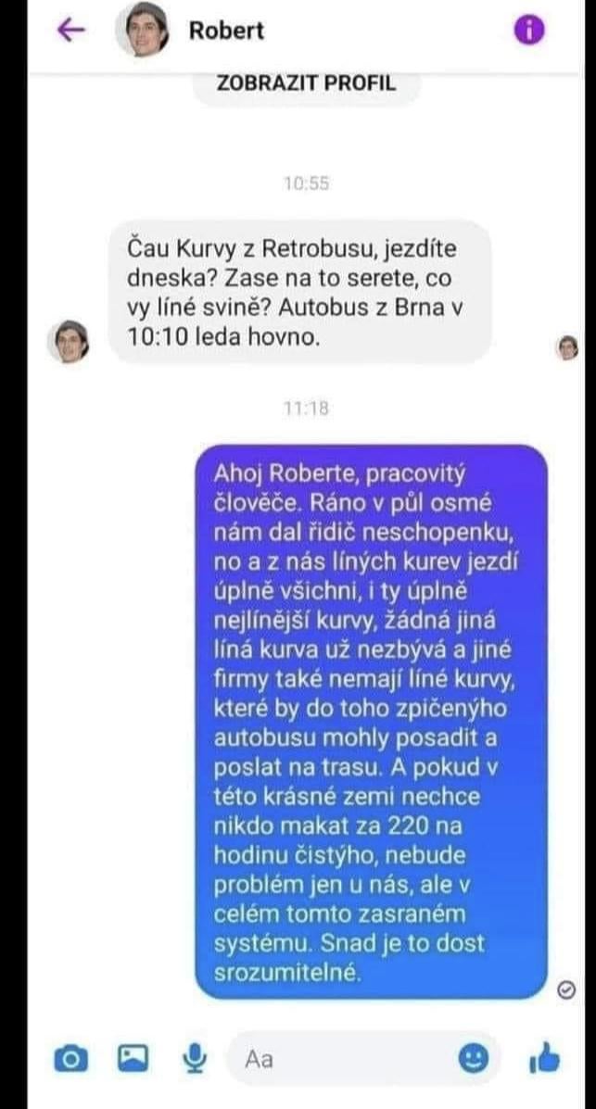Click the line 'Snad je to dost srozumitelné'
This screenshot has height=1109, width=596.
tap(349, 958)
